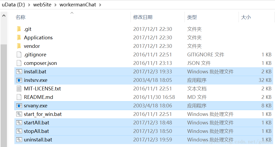Select the composer.json file icon
Viewport: 275px width, 147px height.
point(19,63)
